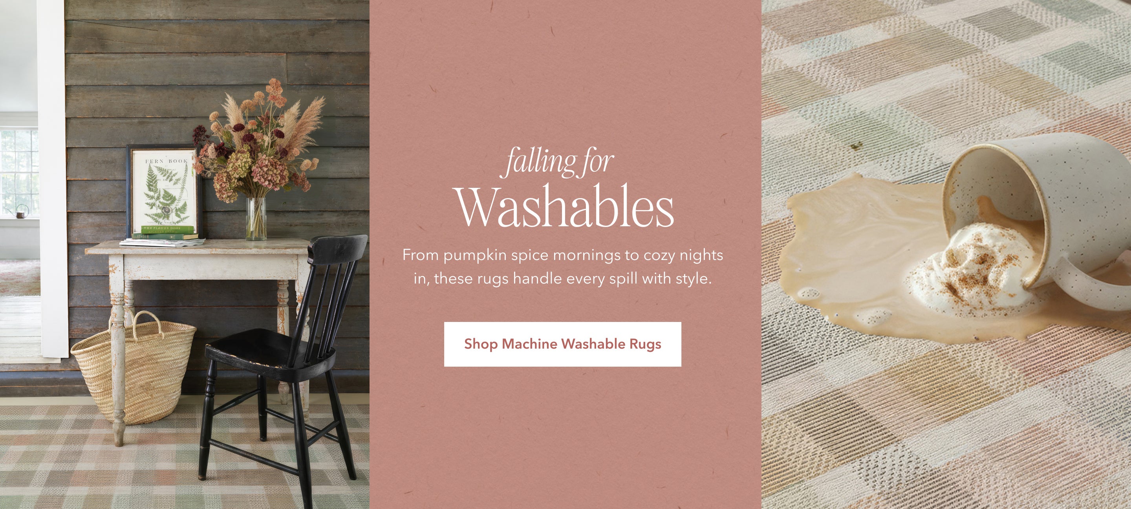The height and width of the screenshot is (509, 1131).
Task: Click the Shop Machine Washable Rugs button
Action: (562, 344)
